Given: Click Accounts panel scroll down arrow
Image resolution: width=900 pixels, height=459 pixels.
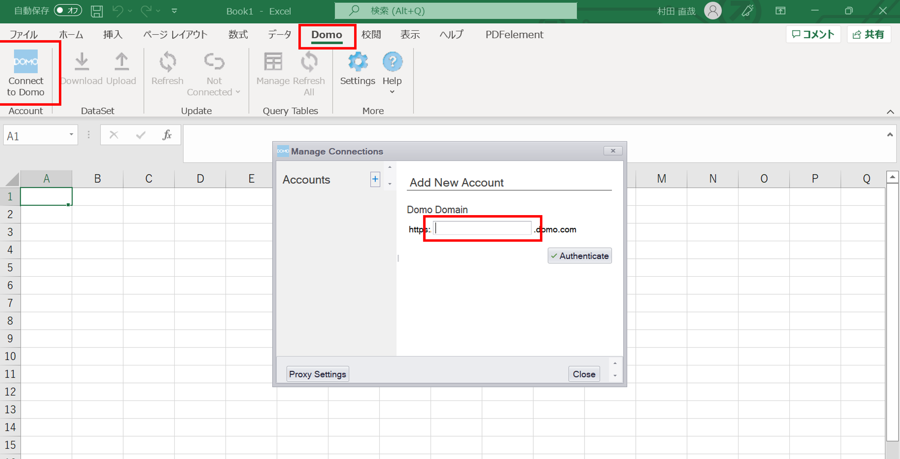Looking at the screenshot, I should 390,184.
